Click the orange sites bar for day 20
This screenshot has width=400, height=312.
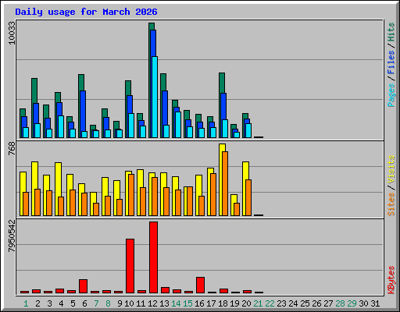pyautogui.click(x=248, y=197)
